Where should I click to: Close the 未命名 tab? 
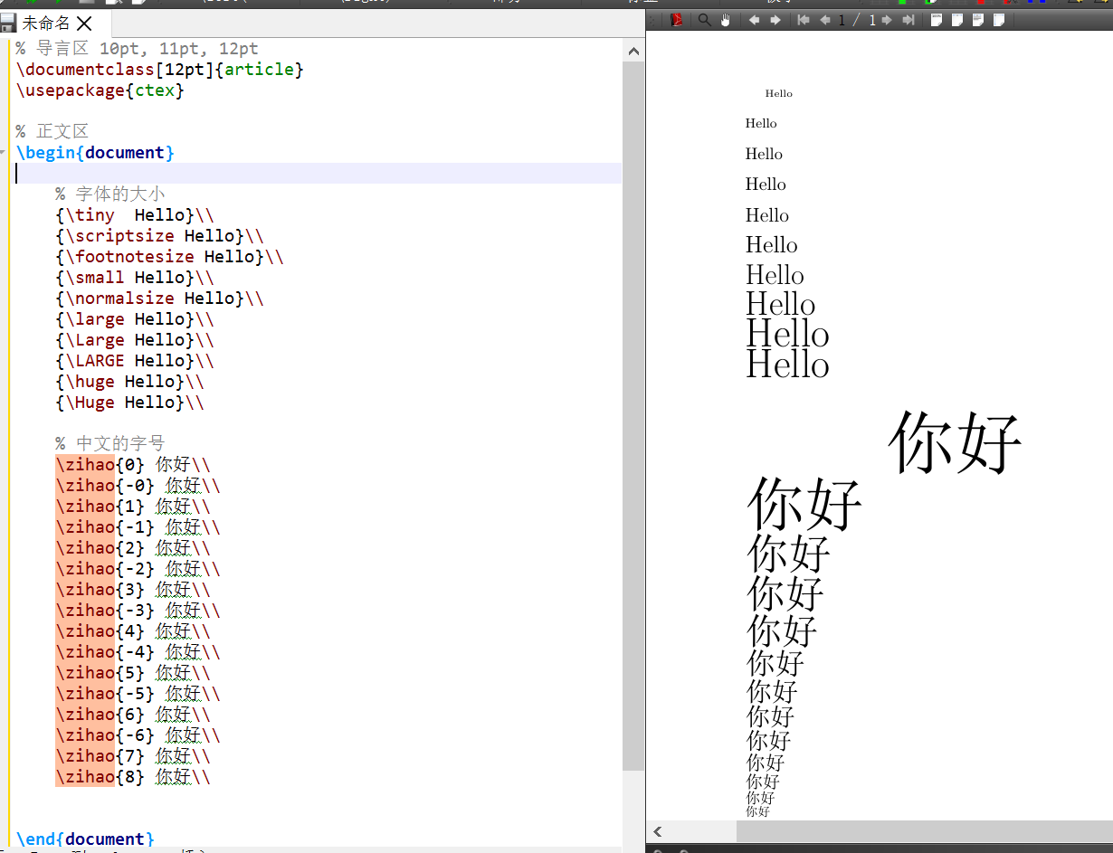click(x=85, y=24)
